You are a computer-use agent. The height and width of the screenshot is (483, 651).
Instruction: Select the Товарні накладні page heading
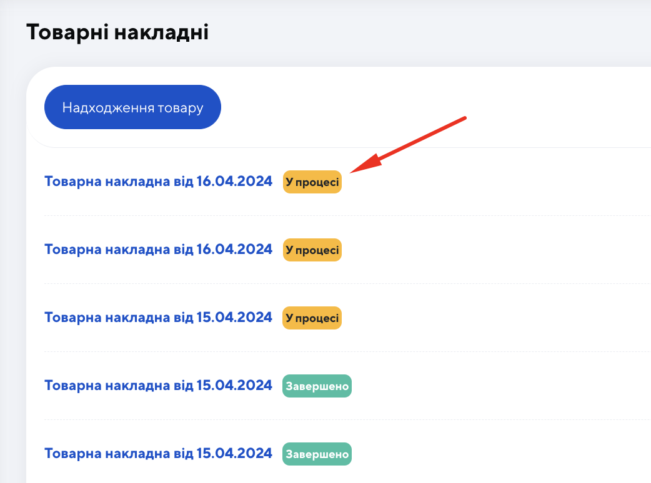[x=117, y=32]
